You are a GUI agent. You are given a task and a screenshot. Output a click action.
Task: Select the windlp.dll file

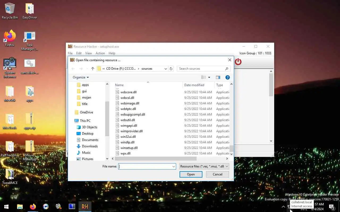(x=127, y=142)
